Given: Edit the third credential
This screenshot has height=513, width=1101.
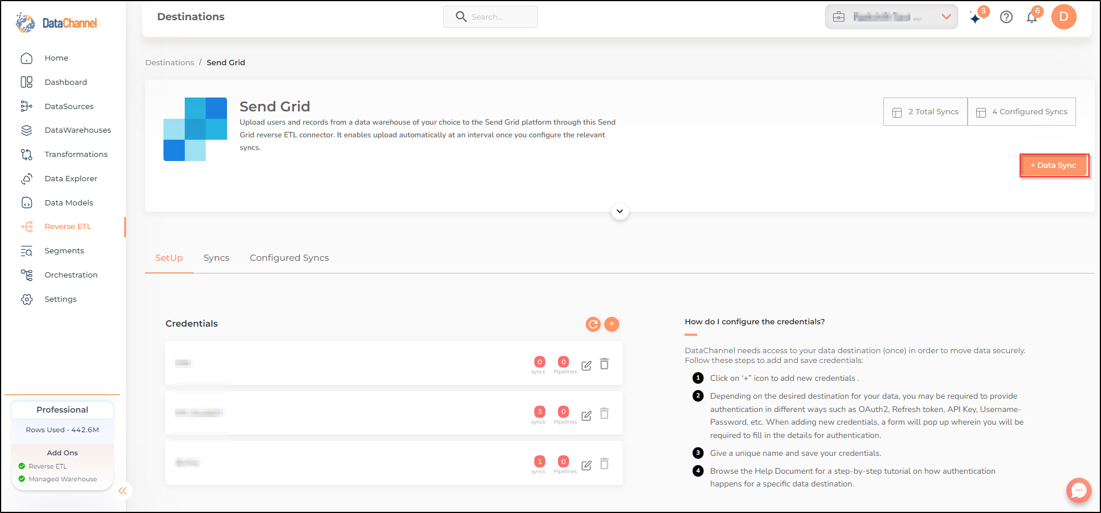Looking at the screenshot, I should [x=586, y=465].
